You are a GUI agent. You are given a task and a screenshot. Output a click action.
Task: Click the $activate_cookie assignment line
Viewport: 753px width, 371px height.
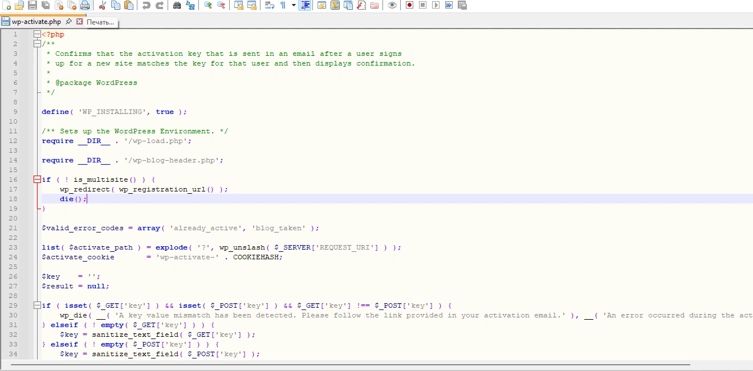[x=162, y=257]
